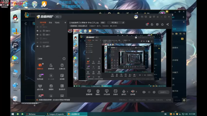
Task: Open more tools via the ellipsis beside 工具箱
Action: (64, 59)
